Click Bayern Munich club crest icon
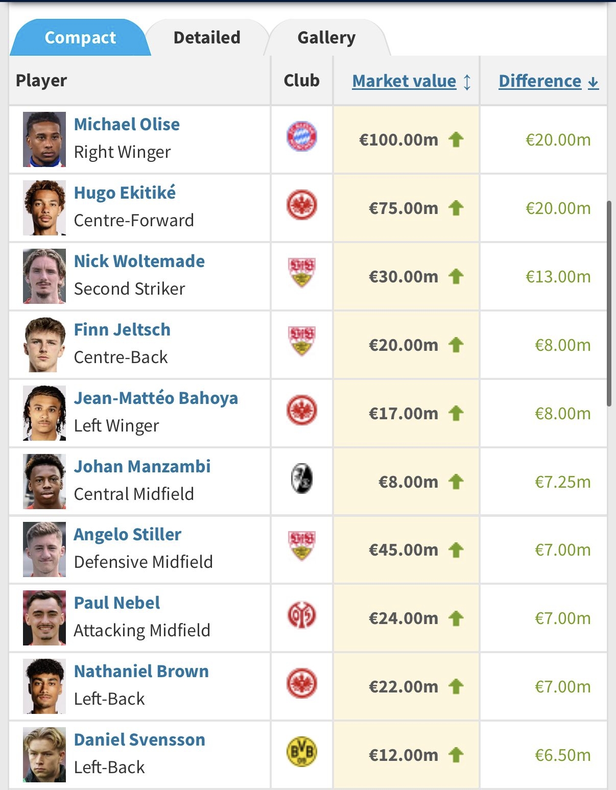 point(302,137)
